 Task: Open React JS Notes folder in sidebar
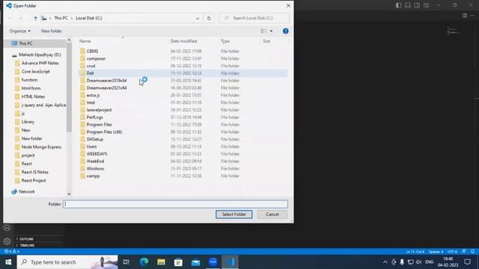[35, 172]
